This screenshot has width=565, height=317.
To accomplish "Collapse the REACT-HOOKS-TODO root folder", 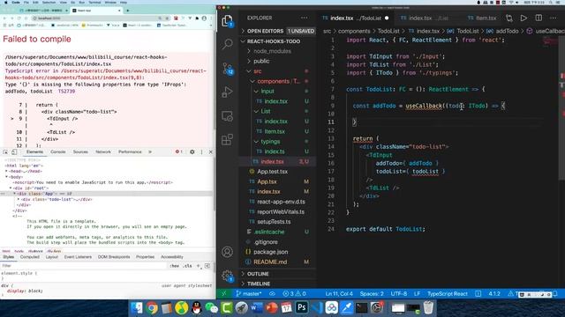I will pos(278,41).
